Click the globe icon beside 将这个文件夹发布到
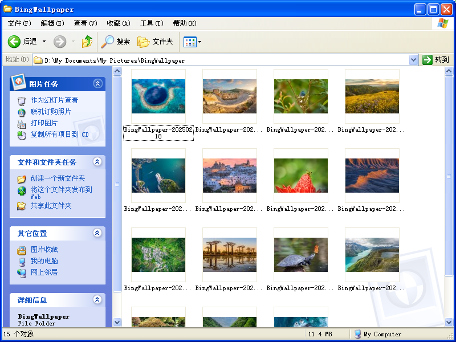The width and height of the screenshot is (456, 342). [x=22, y=191]
